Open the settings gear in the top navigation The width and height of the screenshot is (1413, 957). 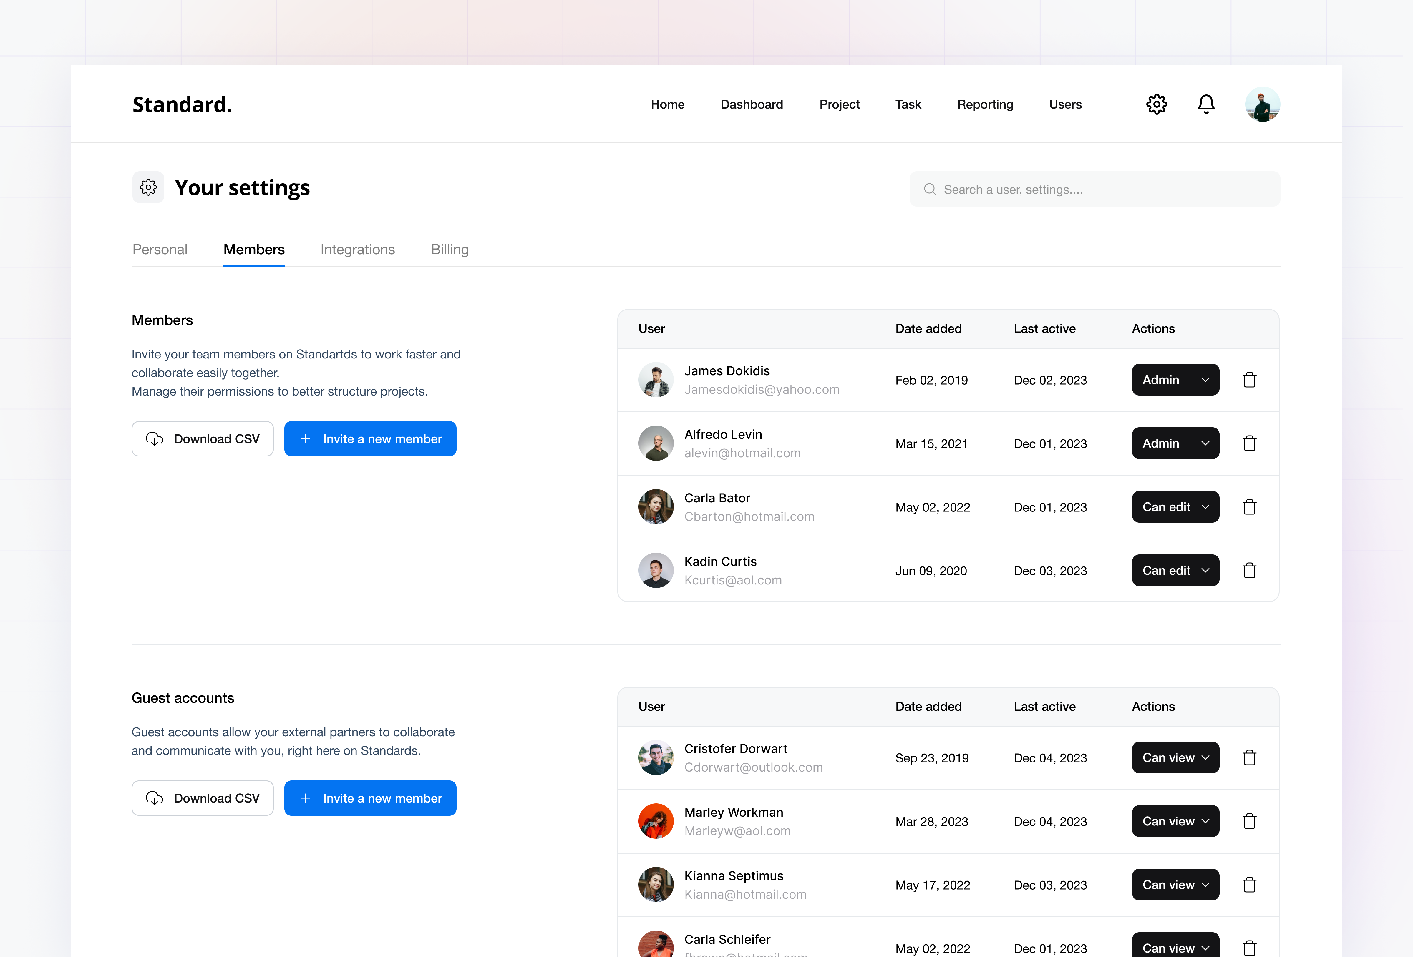coord(1157,104)
